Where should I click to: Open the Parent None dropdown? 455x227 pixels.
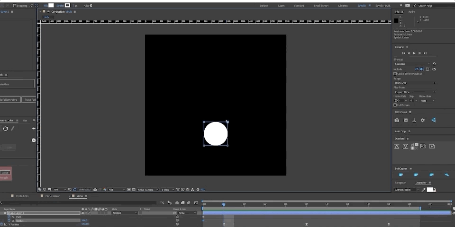point(188,213)
